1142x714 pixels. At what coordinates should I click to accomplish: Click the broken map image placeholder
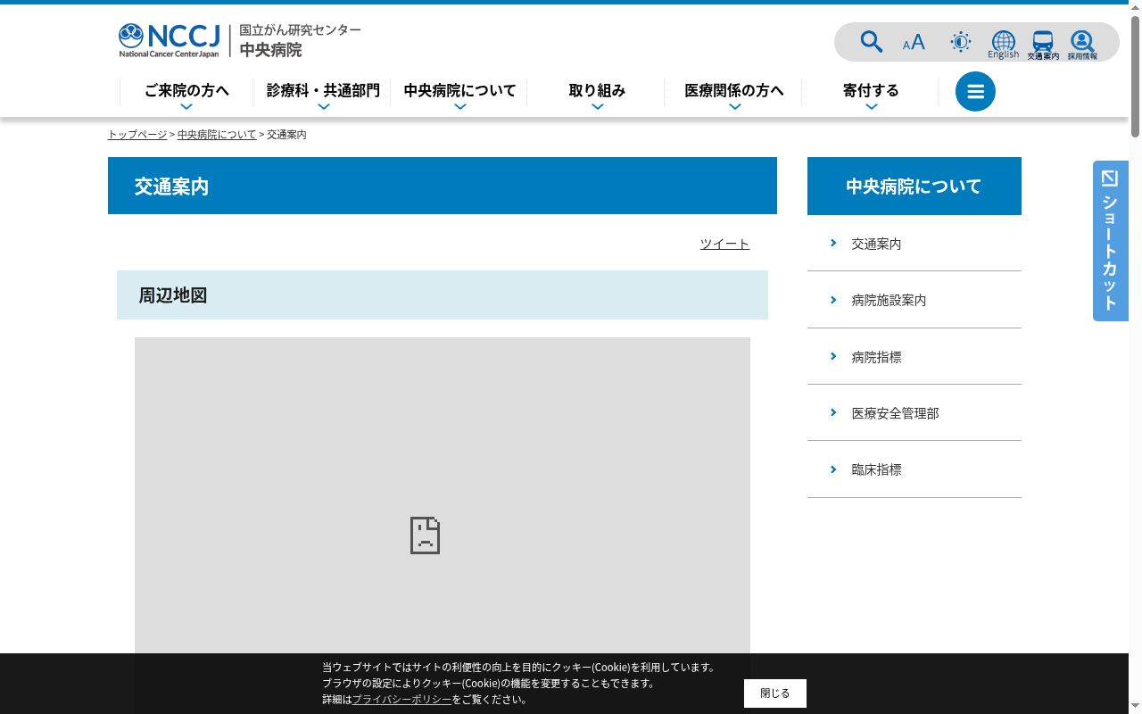tap(443, 526)
